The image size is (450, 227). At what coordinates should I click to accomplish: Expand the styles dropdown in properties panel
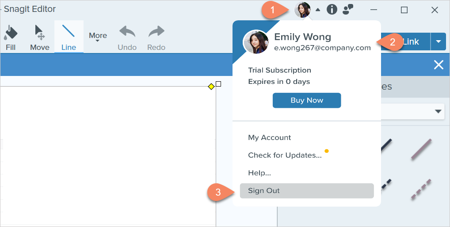438,111
